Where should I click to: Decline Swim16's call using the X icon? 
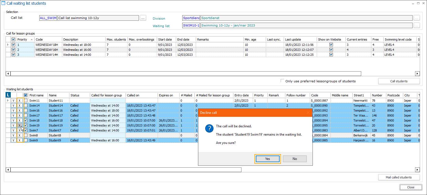click(19, 110)
